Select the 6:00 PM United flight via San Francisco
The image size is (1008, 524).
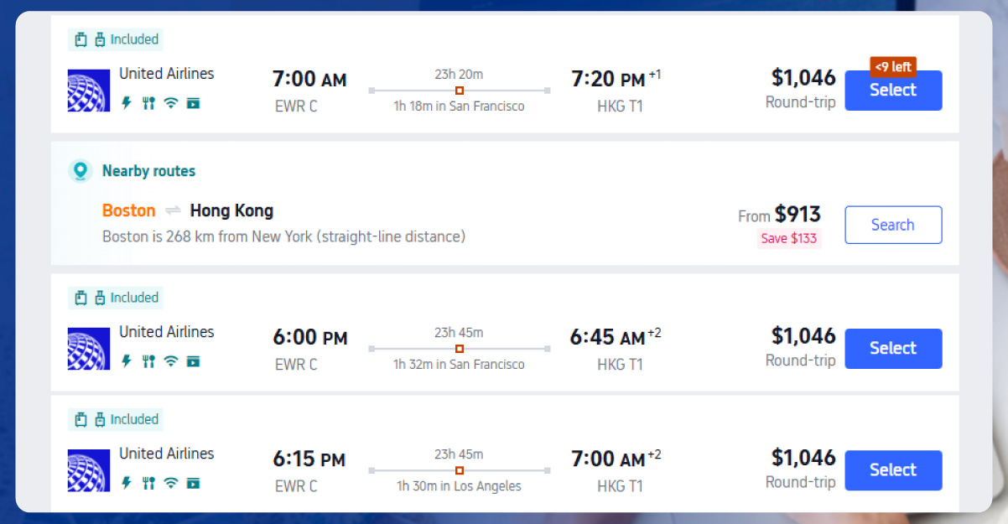point(893,349)
